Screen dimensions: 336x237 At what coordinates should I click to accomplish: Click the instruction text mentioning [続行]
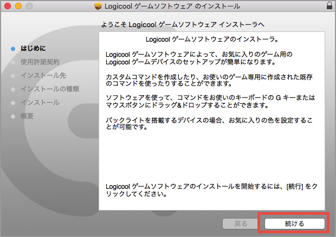(x=211, y=190)
